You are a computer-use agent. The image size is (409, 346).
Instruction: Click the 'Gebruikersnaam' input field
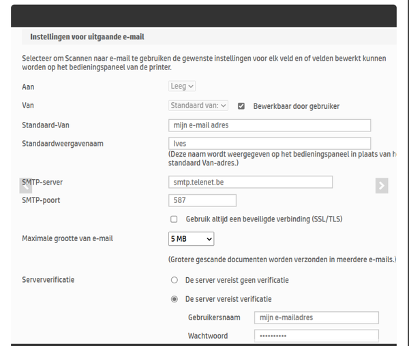pyautogui.click(x=316, y=317)
